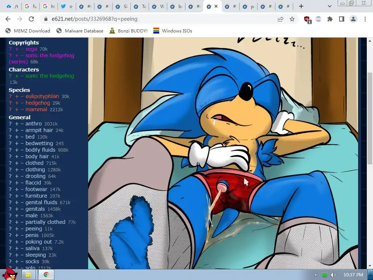Switch to the cloud icon '/t' tab
This screenshot has height=280, width=373.
pyautogui.click(x=12, y=7)
